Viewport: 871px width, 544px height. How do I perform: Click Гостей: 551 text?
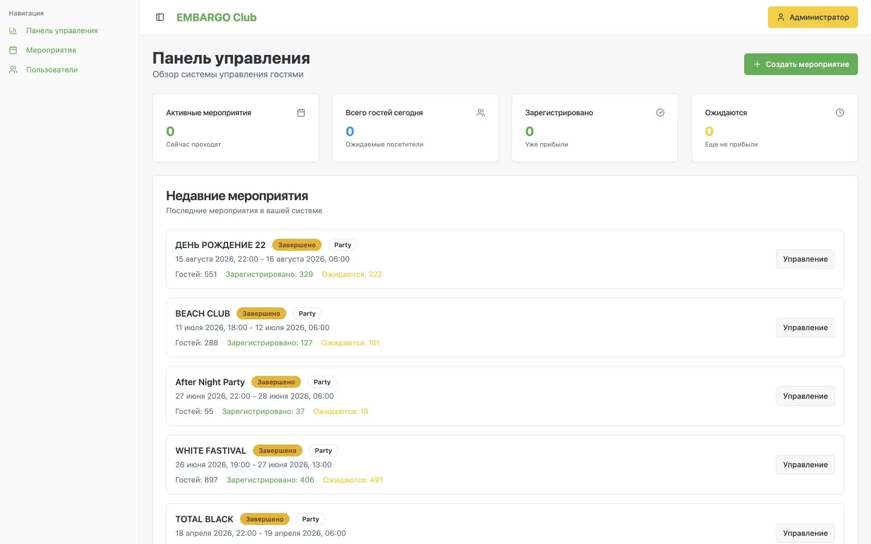pos(196,274)
